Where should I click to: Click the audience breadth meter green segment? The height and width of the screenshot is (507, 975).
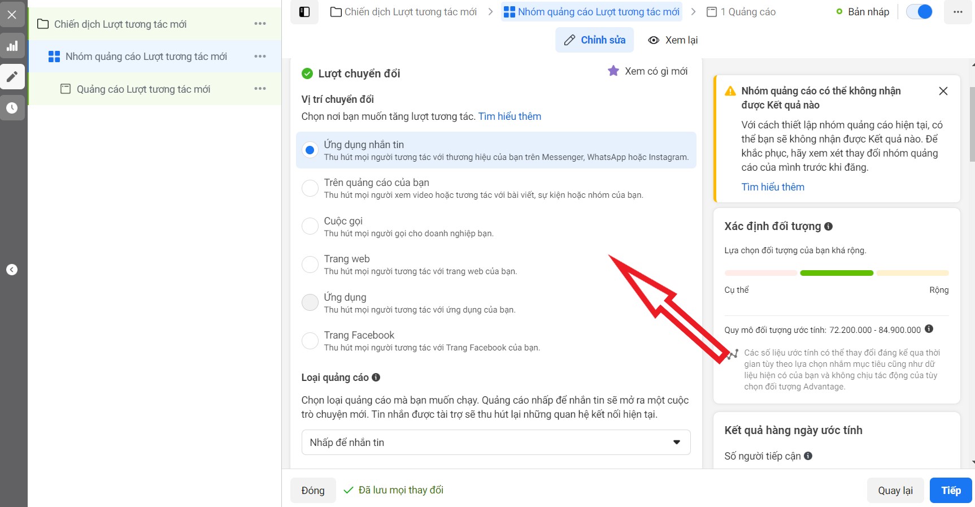click(x=837, y=273)
